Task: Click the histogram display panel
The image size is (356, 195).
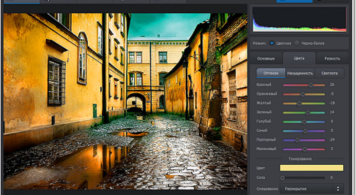Action: pyautogui.click(x=298, y=19)
